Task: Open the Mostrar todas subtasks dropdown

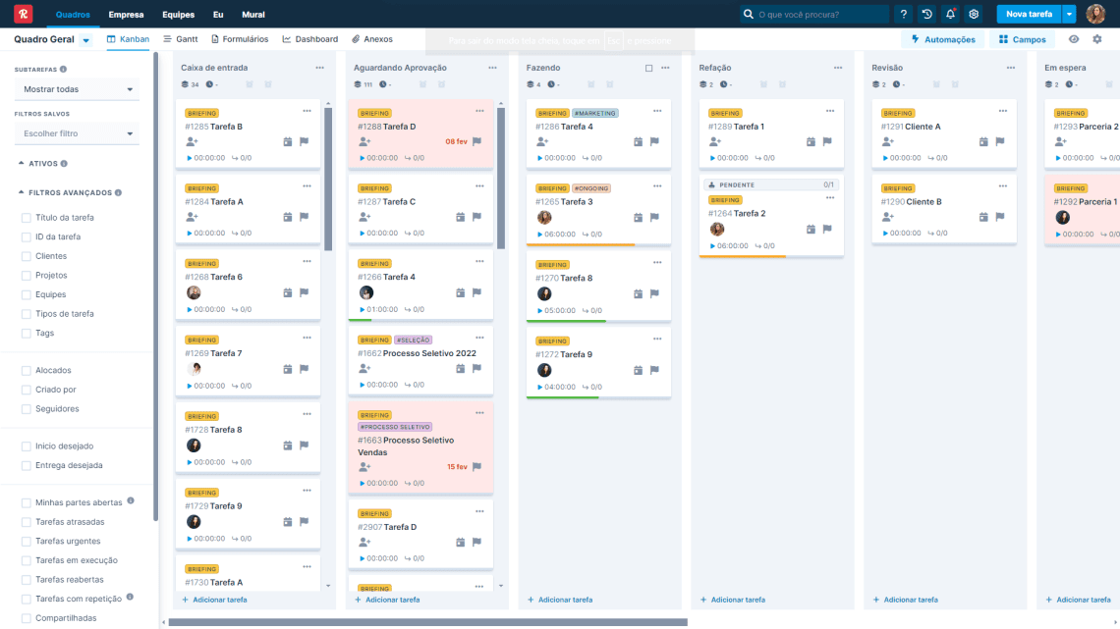Action: pyautogui.click(x=77, y=89)
